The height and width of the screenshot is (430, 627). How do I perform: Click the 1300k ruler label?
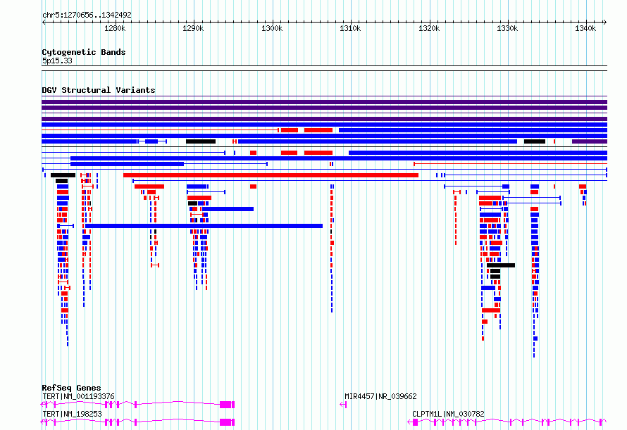pos(272,28)
